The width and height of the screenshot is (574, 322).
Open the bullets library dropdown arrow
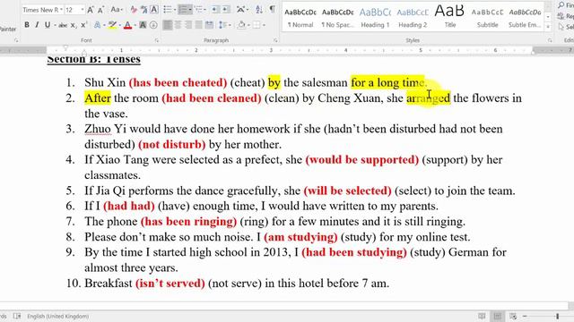(x=175, y=10)
